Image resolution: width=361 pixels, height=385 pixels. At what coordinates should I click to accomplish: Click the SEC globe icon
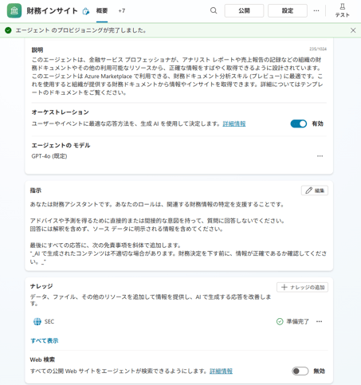(37, 321)
